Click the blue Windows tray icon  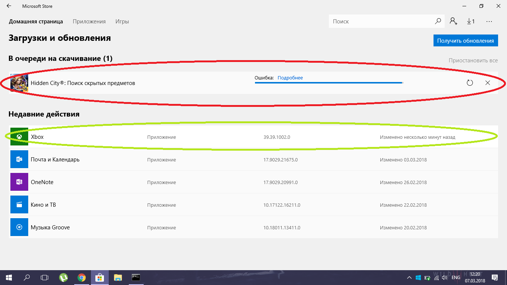418,278
